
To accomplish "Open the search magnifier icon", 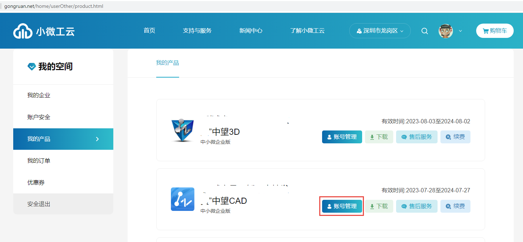I will pyautogui.click(x=425, y=31).
